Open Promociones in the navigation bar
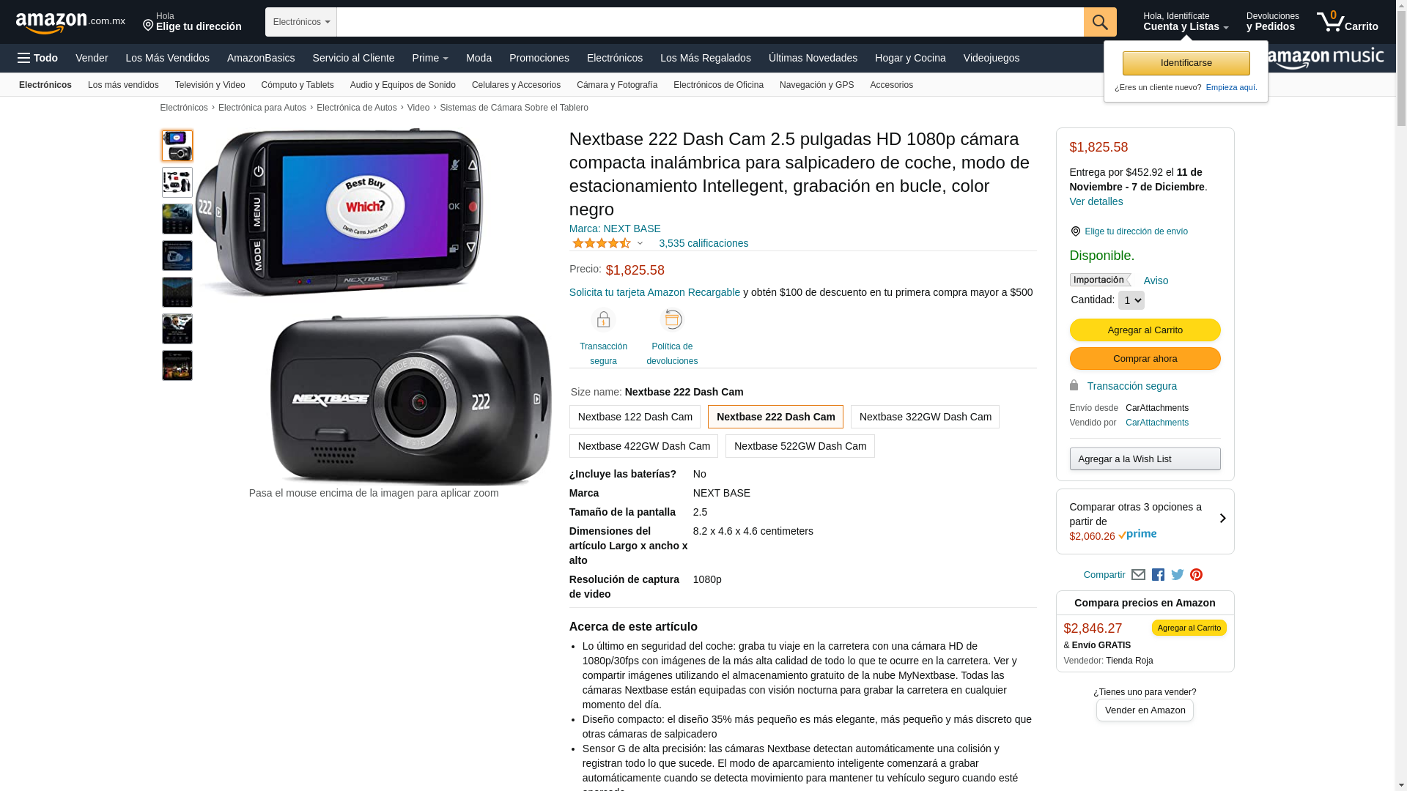 pyautogui.click(x=539, y=58)
